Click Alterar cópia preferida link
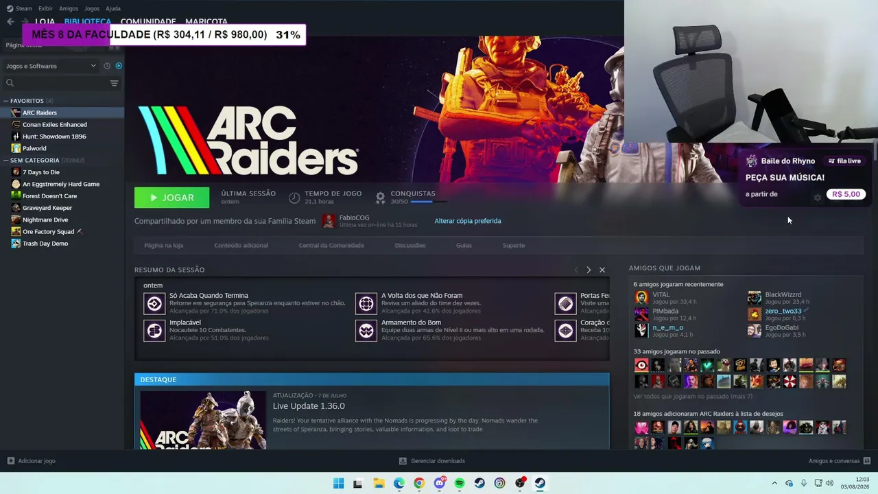The image size is (878, 494). click(468, 221)
